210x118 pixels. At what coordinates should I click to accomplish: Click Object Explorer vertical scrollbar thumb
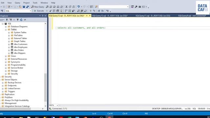(x=45, y=88)
